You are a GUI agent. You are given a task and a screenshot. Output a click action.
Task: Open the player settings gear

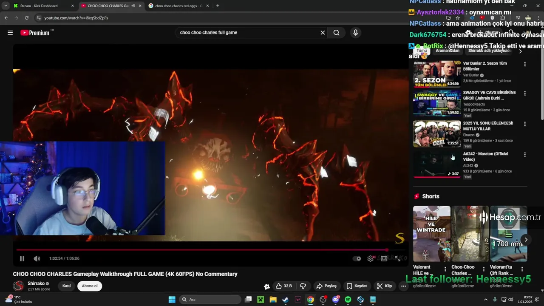371,258
